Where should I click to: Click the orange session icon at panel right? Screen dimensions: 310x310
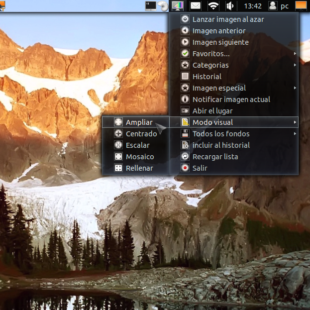coord(301,5)
